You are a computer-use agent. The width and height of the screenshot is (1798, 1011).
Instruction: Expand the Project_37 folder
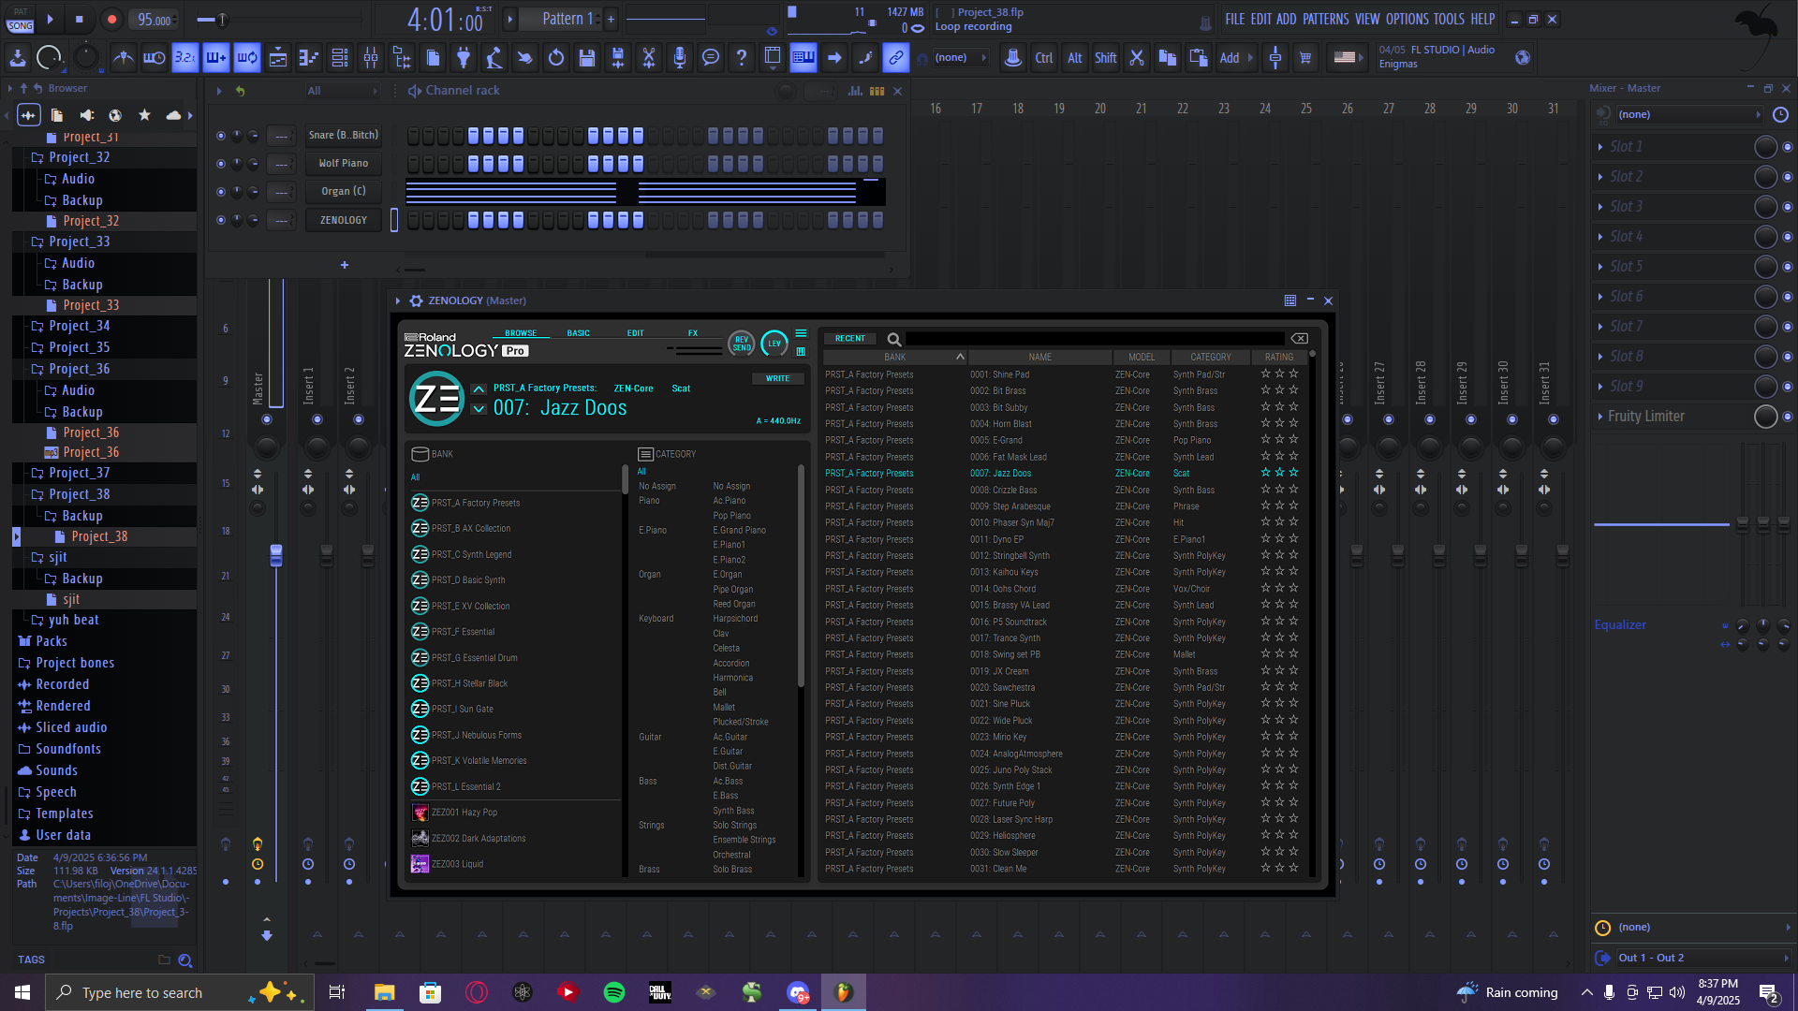[79, 473]
